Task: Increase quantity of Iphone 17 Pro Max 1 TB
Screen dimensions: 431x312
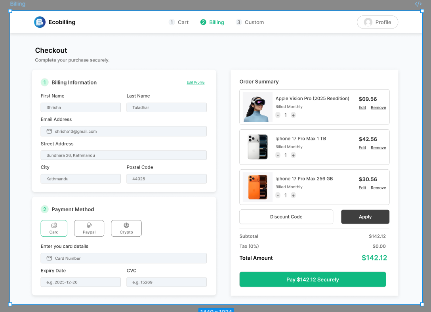Action: click(x=293, y=155)
